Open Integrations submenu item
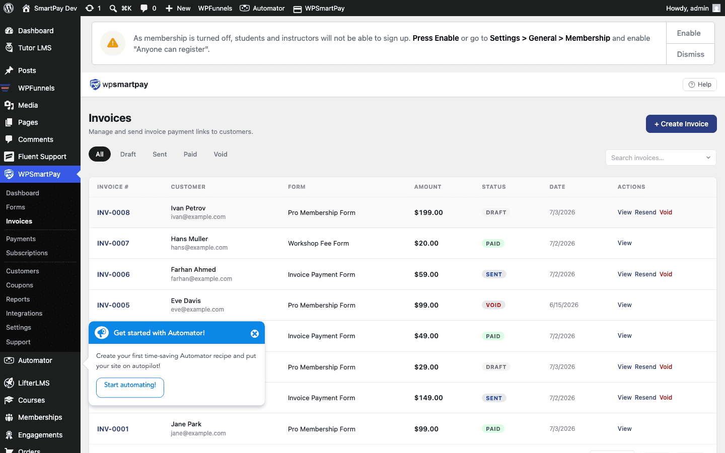The height and width of the screenshot is (453, 725). pyautogui.click(x=24, y=313)
